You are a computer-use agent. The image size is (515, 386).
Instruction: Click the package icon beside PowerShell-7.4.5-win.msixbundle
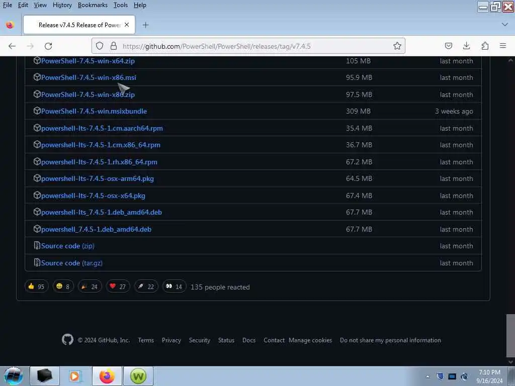tap(37, 111)
